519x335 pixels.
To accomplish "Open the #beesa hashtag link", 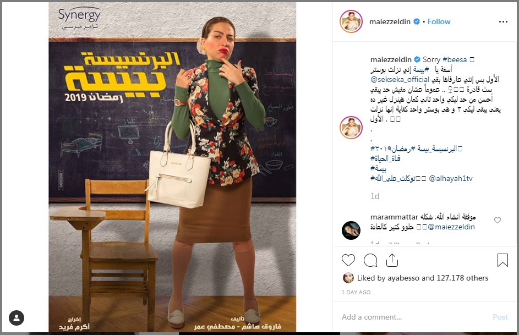I will pyautogui.click(x=455, y=60).
